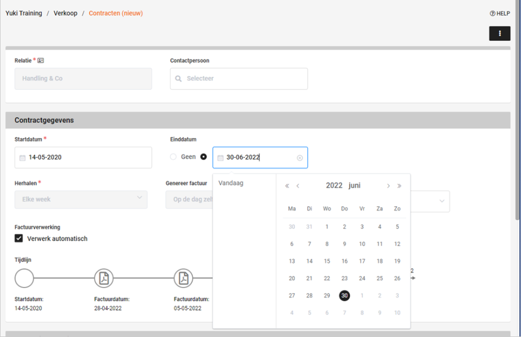Click the year 2022 in calendar header
This screenshot has width=521, height=337.
coord(334,185)
